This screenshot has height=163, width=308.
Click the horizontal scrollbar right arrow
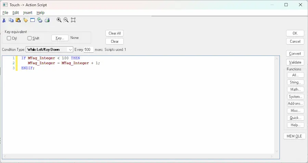(x=272, y=156)
